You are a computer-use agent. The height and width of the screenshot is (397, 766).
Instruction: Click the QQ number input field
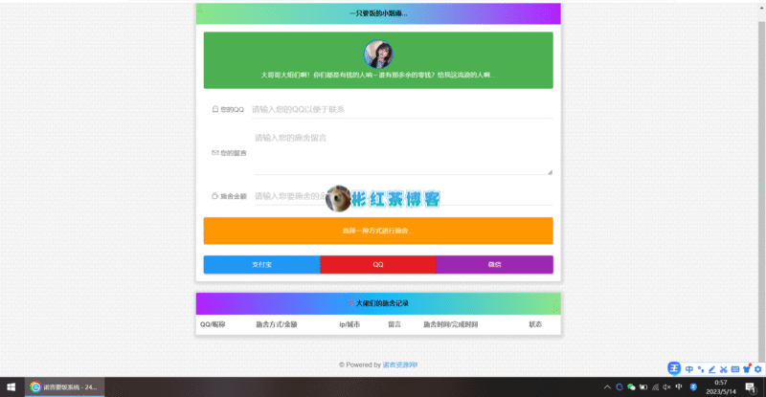tap(402, 109)
